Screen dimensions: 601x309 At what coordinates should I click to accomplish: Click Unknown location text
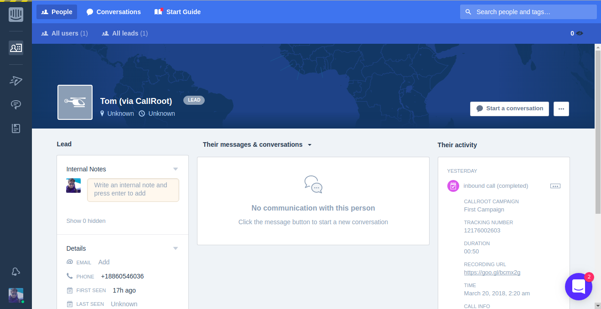tap(120, 113)
